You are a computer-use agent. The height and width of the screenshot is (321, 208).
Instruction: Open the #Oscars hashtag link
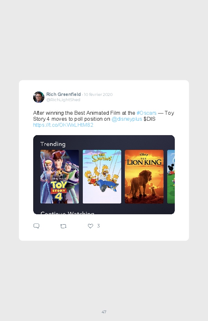point(146,113)
